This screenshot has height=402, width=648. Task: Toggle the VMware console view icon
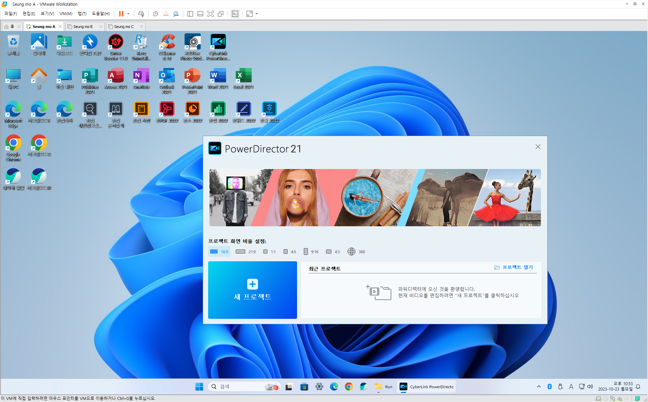click(x=235, y=14)
